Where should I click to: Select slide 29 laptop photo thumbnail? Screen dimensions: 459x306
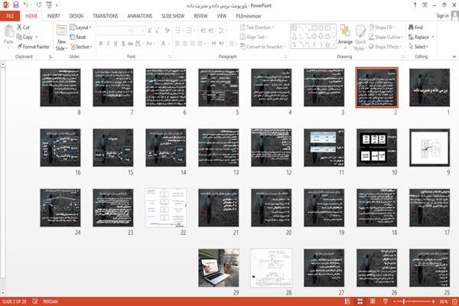tap(218, 268)
